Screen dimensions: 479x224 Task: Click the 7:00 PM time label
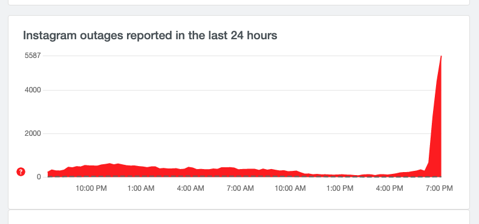pyautogui.click(x=439, y=188)
